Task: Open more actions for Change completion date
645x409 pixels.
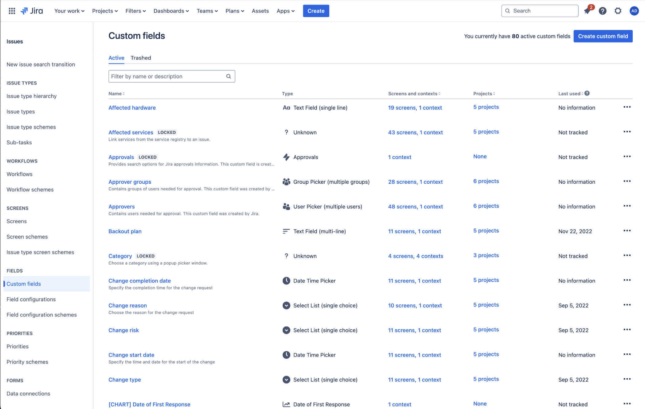Action: [x=627, y=280]
